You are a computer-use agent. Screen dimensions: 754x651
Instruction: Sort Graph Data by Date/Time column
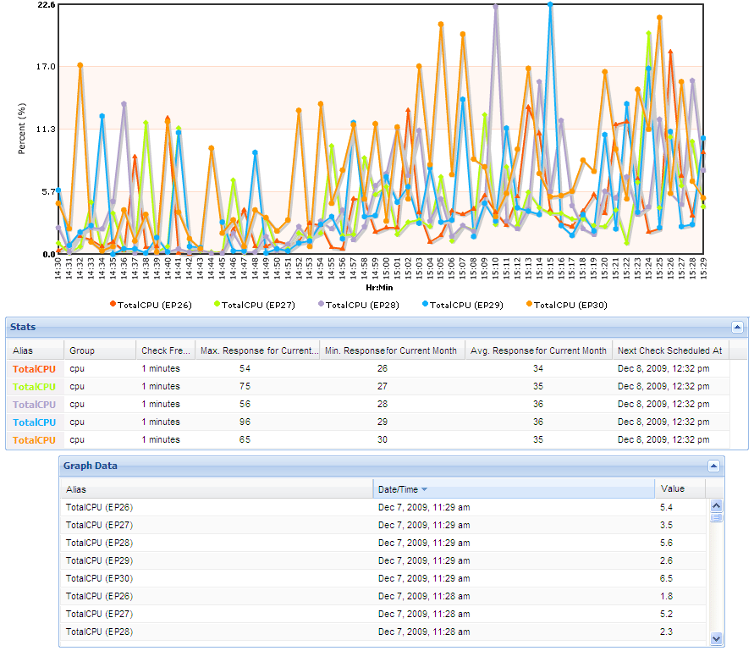[514, 489]
